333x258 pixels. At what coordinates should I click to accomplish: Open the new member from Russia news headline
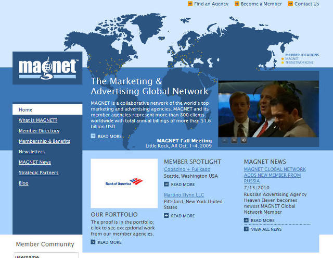click(275, 175)
